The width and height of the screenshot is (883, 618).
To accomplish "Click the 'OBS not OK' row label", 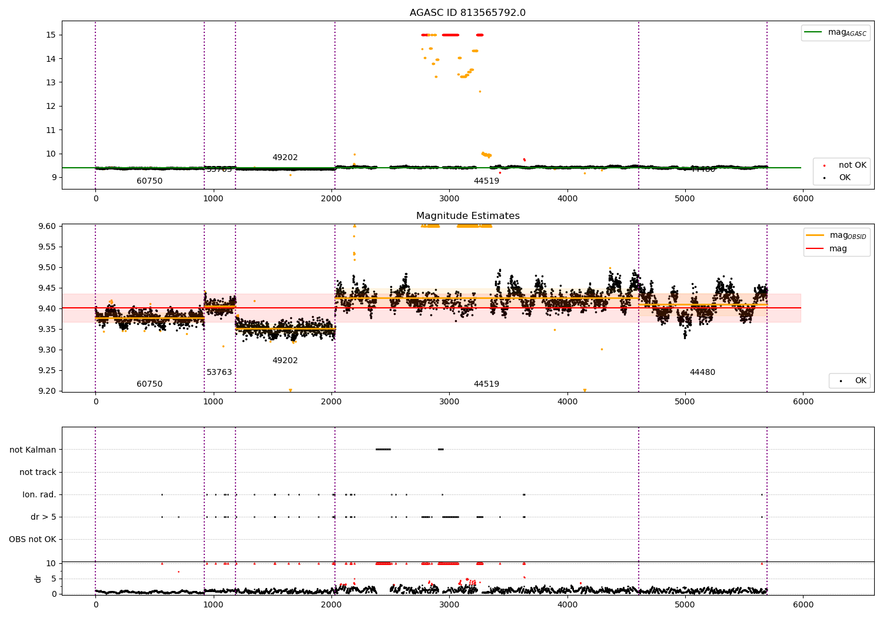I will pos(32,539).
